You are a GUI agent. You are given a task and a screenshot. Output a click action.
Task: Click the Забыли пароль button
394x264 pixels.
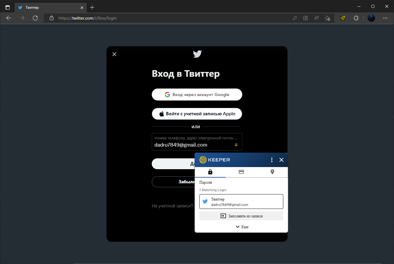click(173, 182)
